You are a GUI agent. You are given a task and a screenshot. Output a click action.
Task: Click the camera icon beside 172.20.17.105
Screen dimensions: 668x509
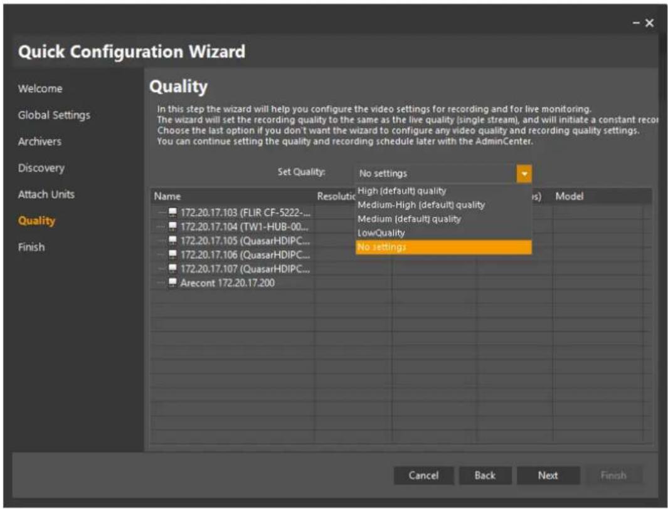click(x=172, y=240)
